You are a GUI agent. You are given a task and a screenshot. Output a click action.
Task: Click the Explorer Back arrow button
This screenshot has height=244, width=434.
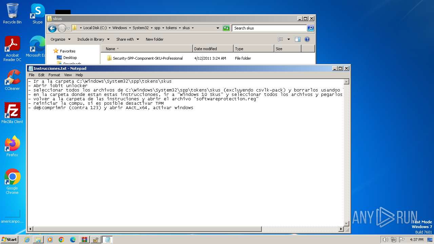tap(52, 28)
